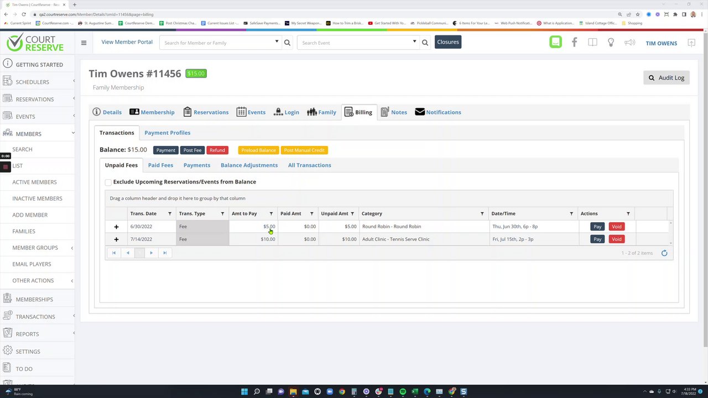Open Paid Amt column filter

point(311,213)
